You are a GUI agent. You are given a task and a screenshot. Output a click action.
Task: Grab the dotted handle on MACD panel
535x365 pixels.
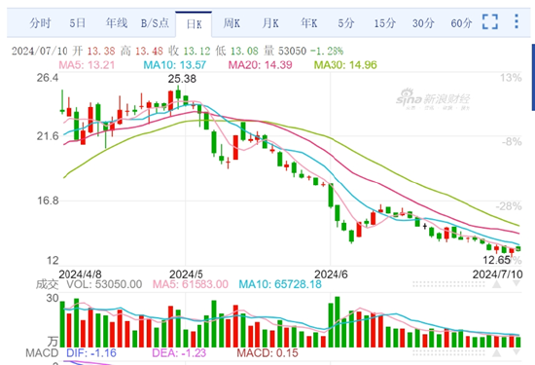click(x=448, y=352)
